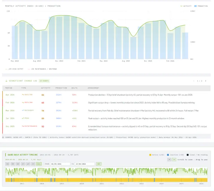214x191 pixels.
Task: Click the peak trend icon in Jan 2026 row
Action: click(x=23, y=118)
